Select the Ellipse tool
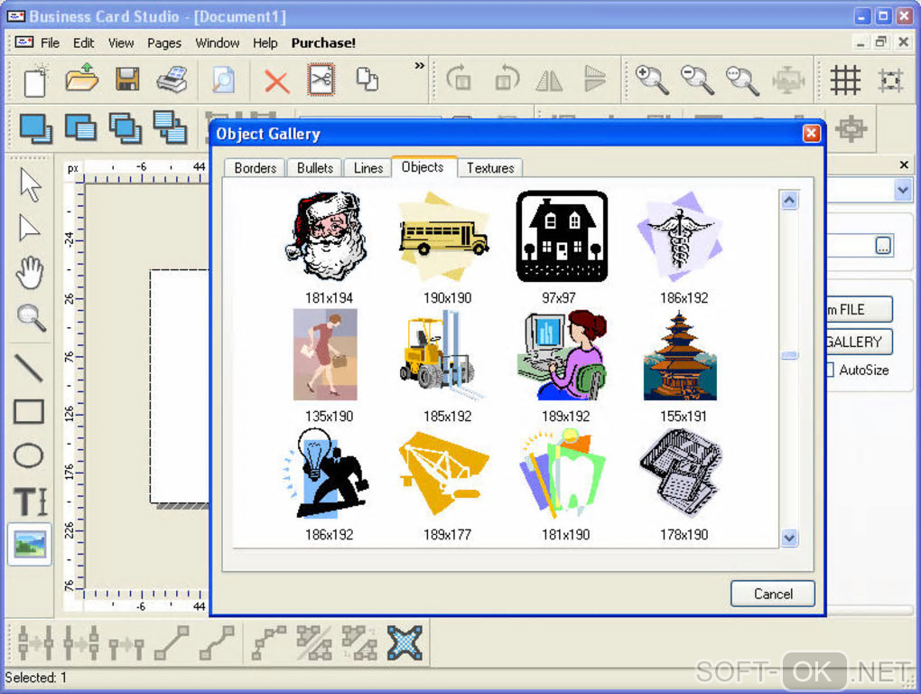 coord(28,455)
